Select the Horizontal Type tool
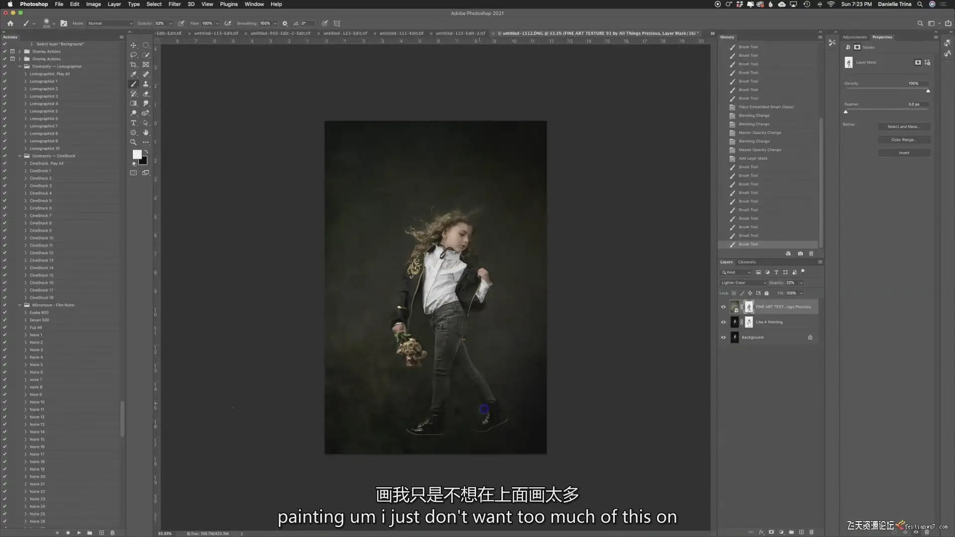This screenshot has width=955, height=537. click(133, 123)
